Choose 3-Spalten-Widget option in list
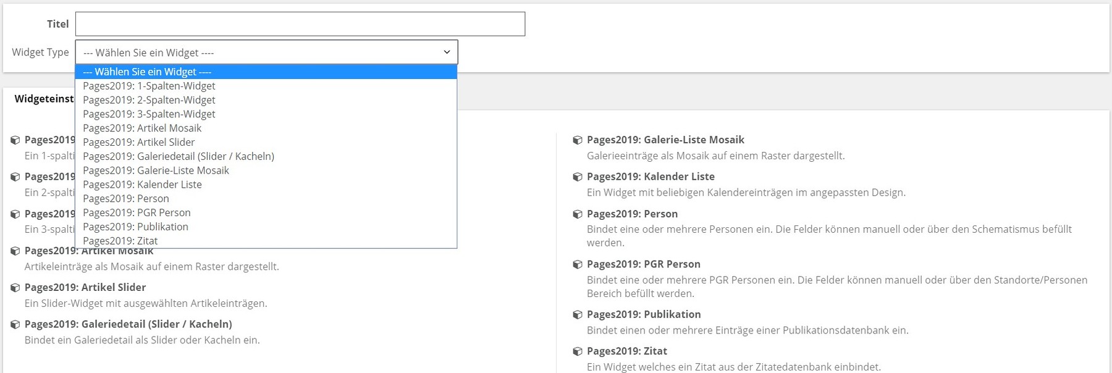 point(149,114)
